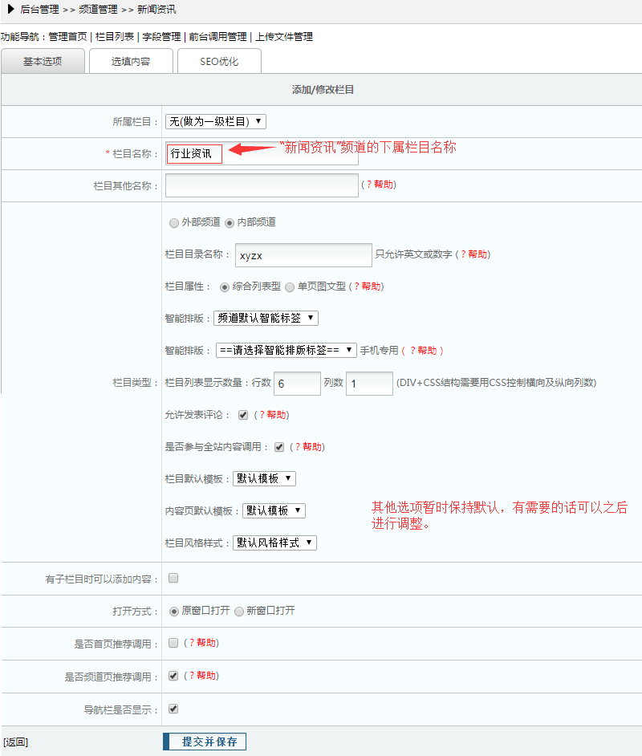642x756 pixels.
Task: Open the 内容页默认模板 dropdown
Action: point(274,510)
